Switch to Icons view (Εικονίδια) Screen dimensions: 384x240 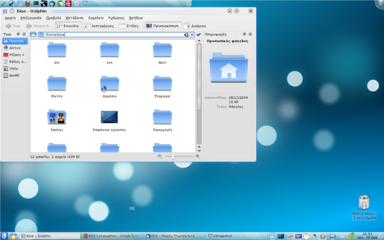pos(68,26)
